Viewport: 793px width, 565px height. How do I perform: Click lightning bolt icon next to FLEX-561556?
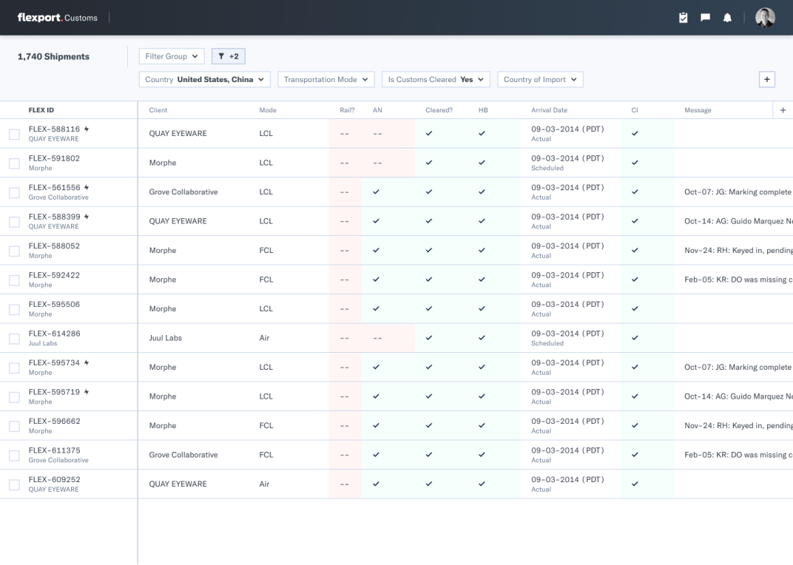87,188
